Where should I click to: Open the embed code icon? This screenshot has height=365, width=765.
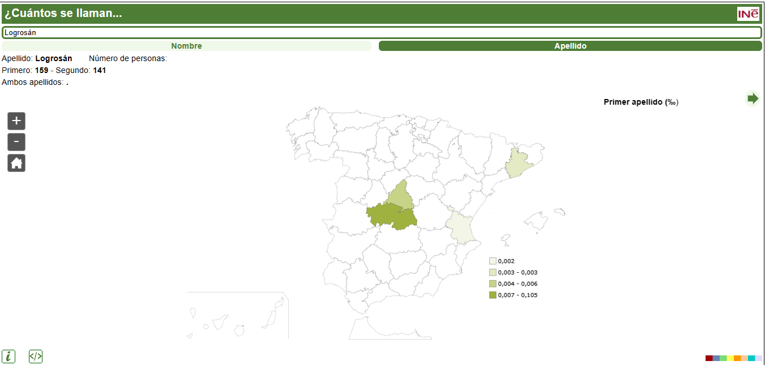coord(36,357)
